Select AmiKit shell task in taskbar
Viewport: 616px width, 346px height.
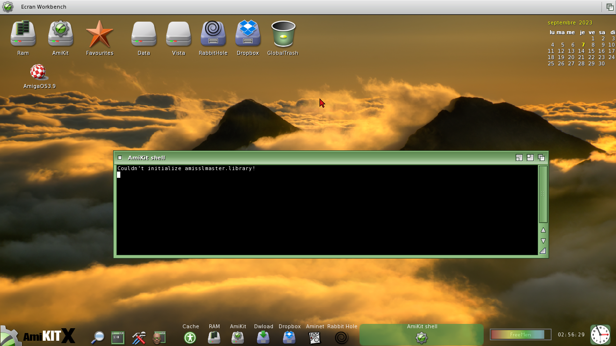click(x=422, y=334)
